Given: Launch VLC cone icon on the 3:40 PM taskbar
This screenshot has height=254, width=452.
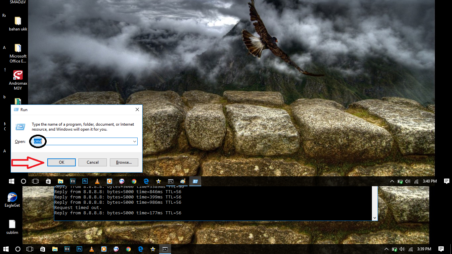Looking at the screenshot, I should pyautogui.click(x=97, y=181).
